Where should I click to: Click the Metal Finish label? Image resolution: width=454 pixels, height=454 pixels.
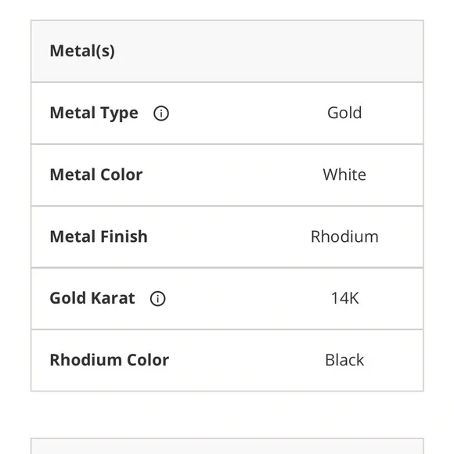coord(99,236)
